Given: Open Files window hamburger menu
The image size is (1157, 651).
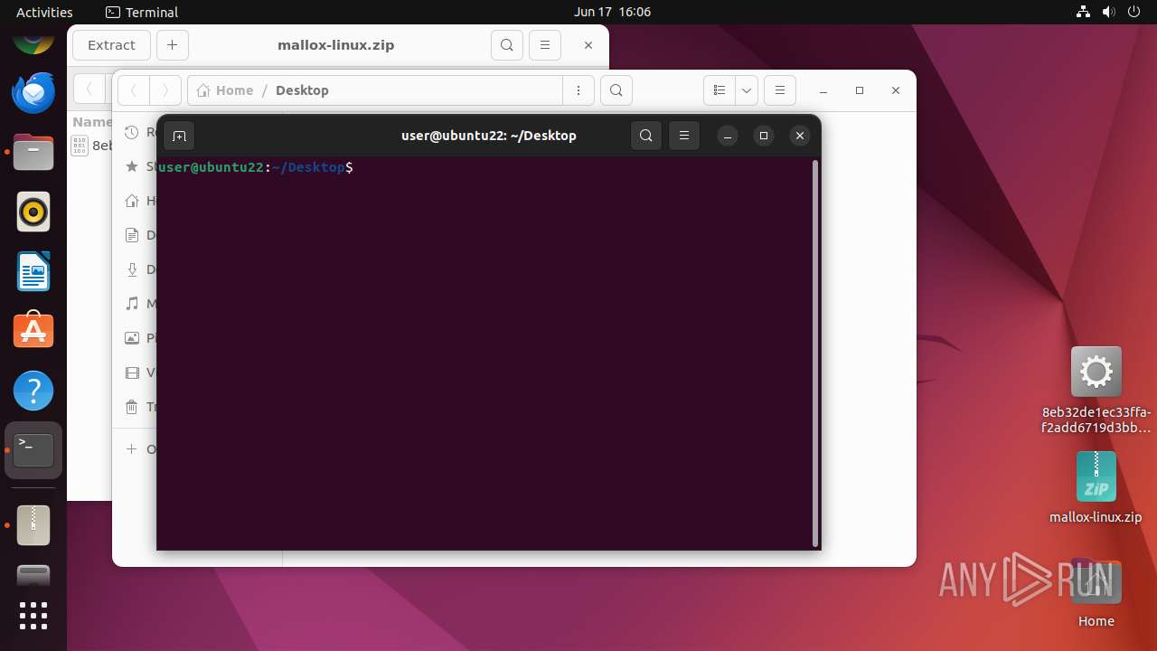Looking at the screenshot, I should click(779, 90).
